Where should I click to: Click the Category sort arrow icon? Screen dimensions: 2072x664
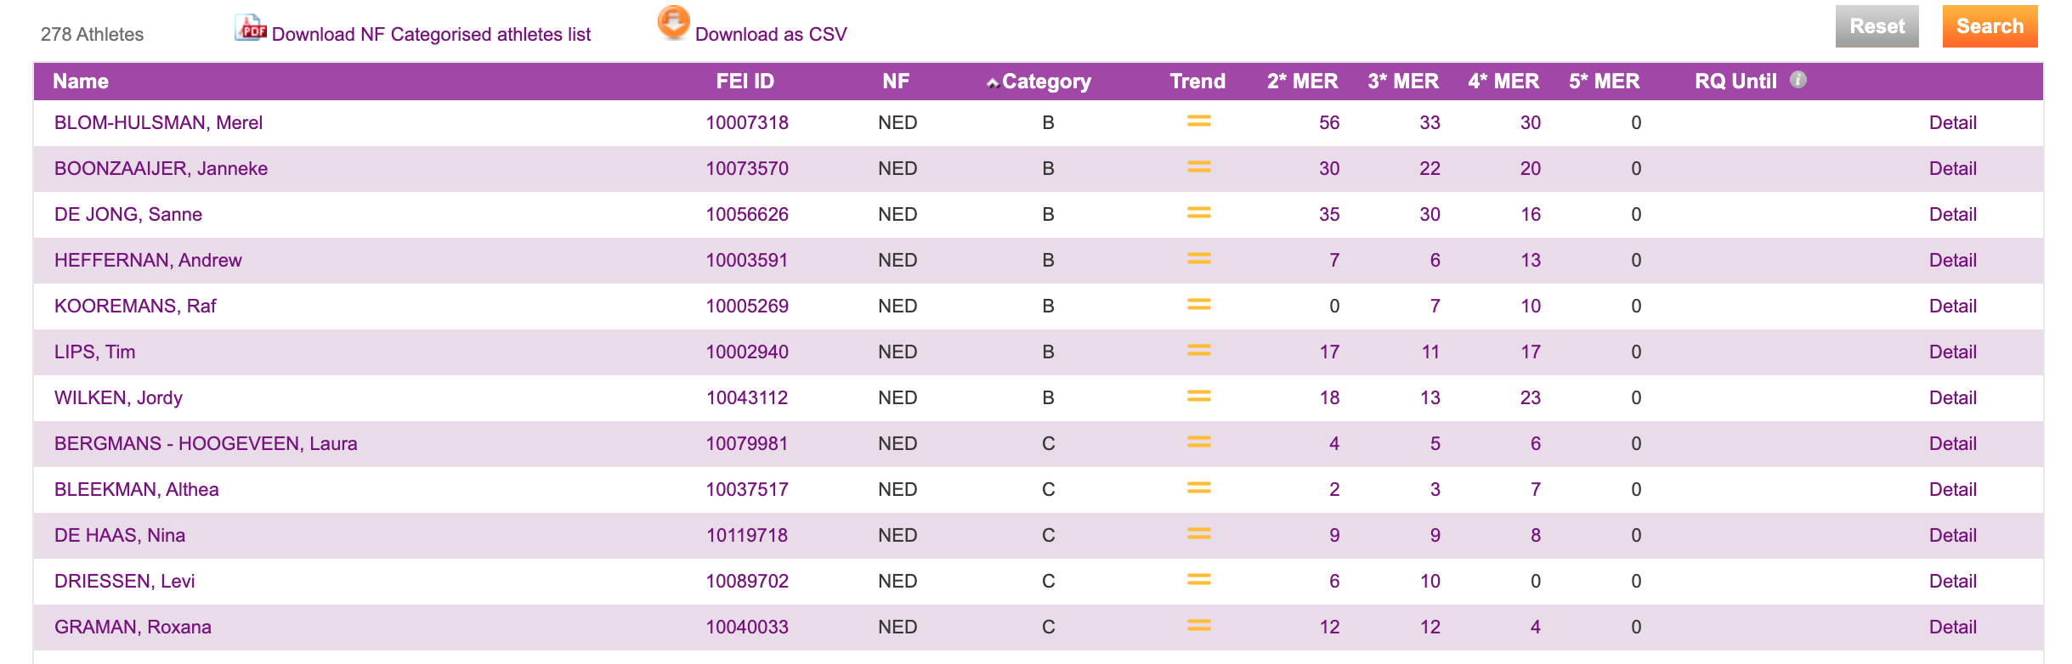point(992,83)
